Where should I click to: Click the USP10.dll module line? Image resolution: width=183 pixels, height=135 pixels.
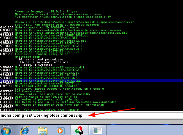tap(48, 78)
